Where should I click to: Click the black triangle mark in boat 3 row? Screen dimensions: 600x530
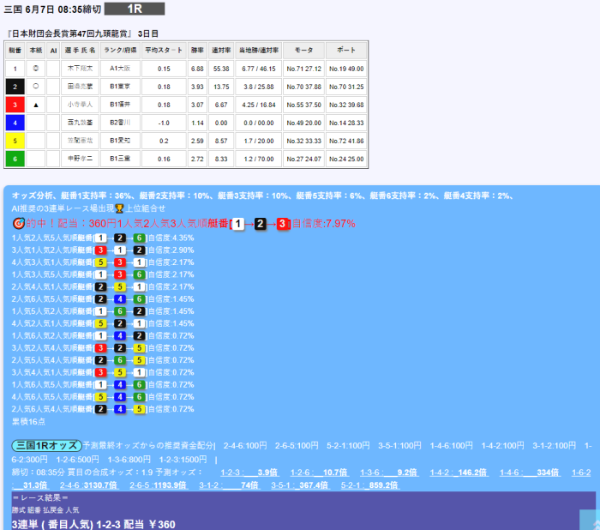[35, 105]
